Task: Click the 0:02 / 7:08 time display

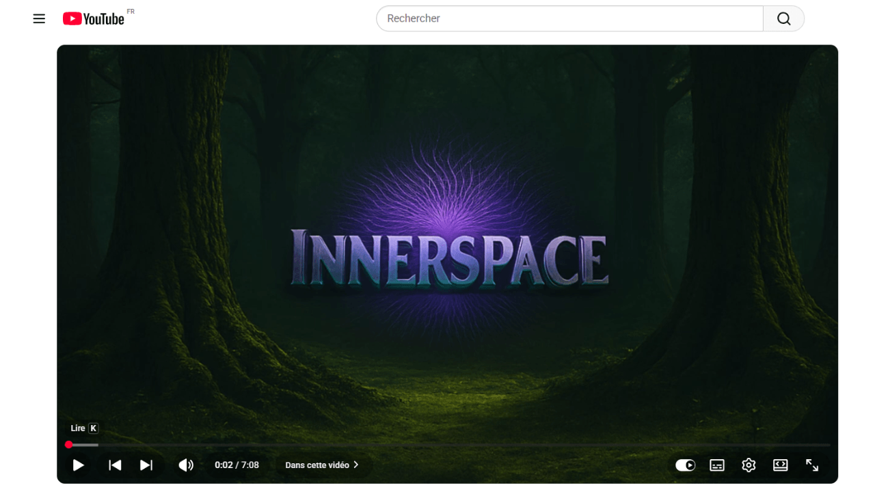Action: click(x=237, y=465)
